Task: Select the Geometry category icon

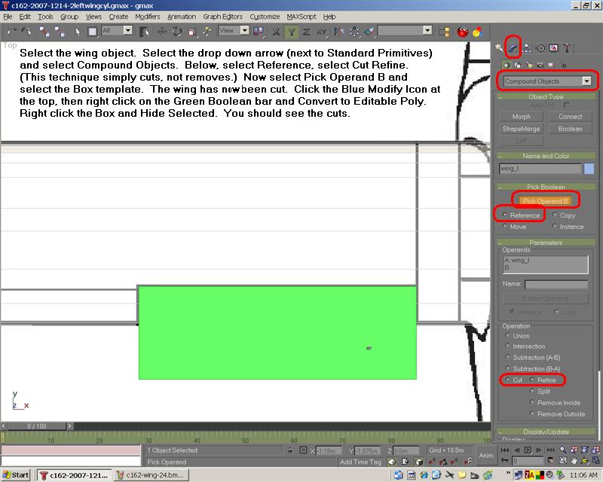Action: 507,65
